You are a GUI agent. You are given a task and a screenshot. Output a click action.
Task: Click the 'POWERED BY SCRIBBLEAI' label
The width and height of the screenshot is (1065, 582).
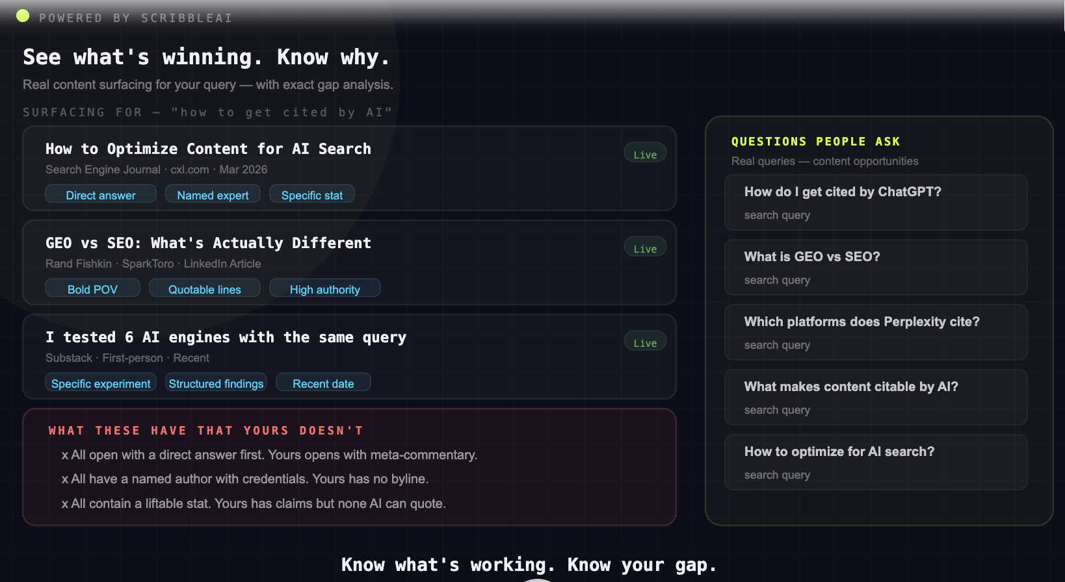(135, 18)
